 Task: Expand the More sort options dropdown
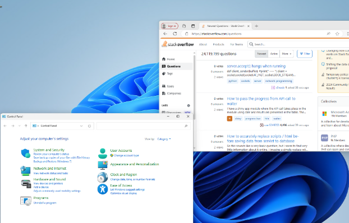[x=287, y=54]
